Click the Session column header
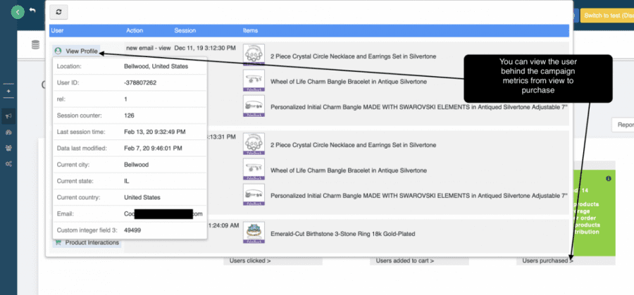 click(x=185, y=31)
